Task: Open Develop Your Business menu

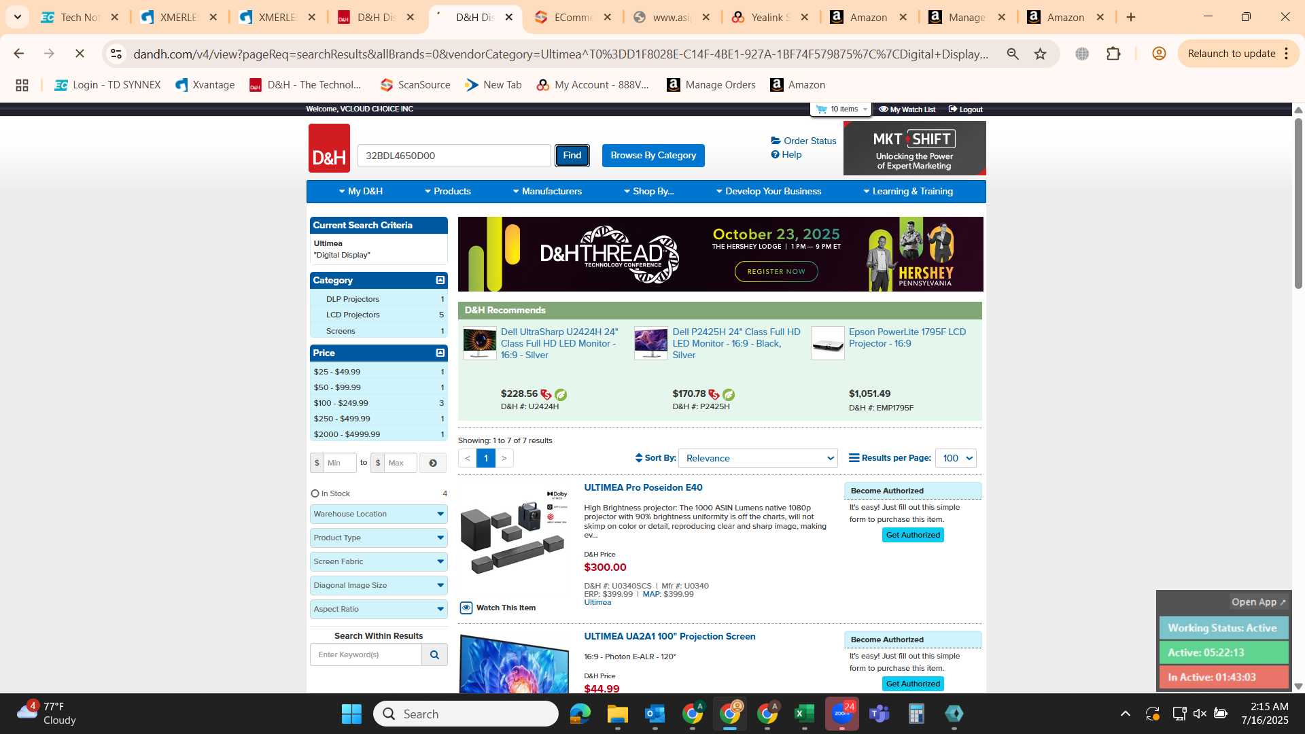Action: [x=769, y=192]
